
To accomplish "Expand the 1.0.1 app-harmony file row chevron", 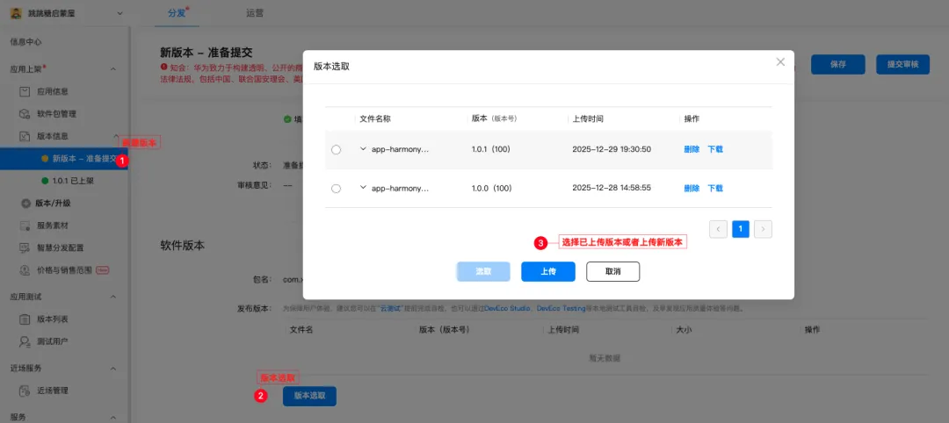I will 363,148.
